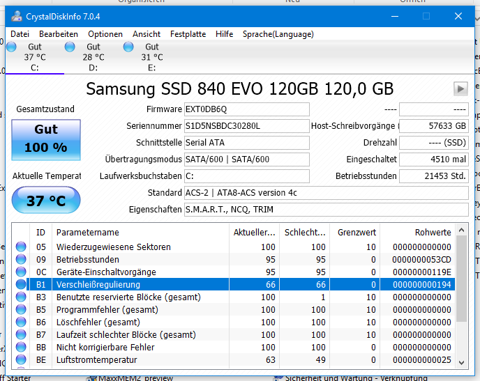The height and width of the screenshot is (381, 480).
Task: Go to next disk with arrow button
Action: point(460,89)
